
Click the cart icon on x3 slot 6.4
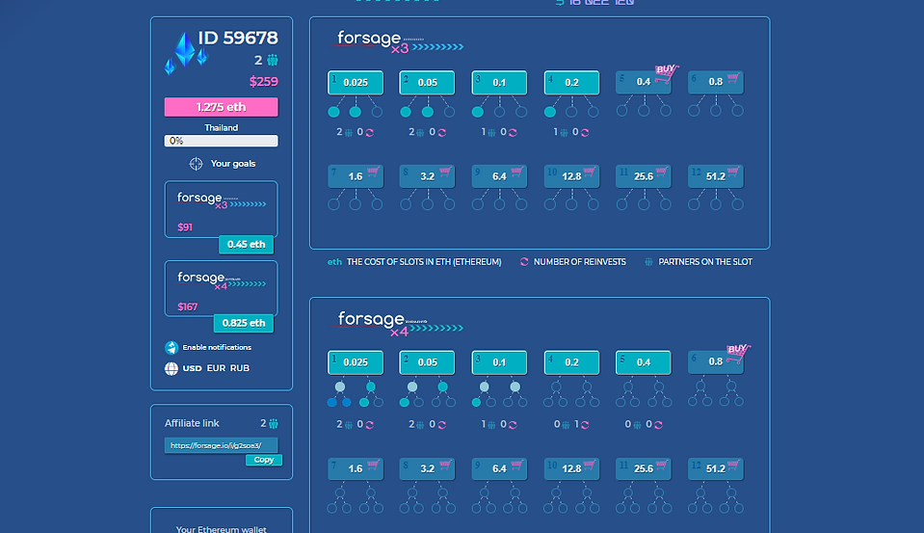point(516,172)
